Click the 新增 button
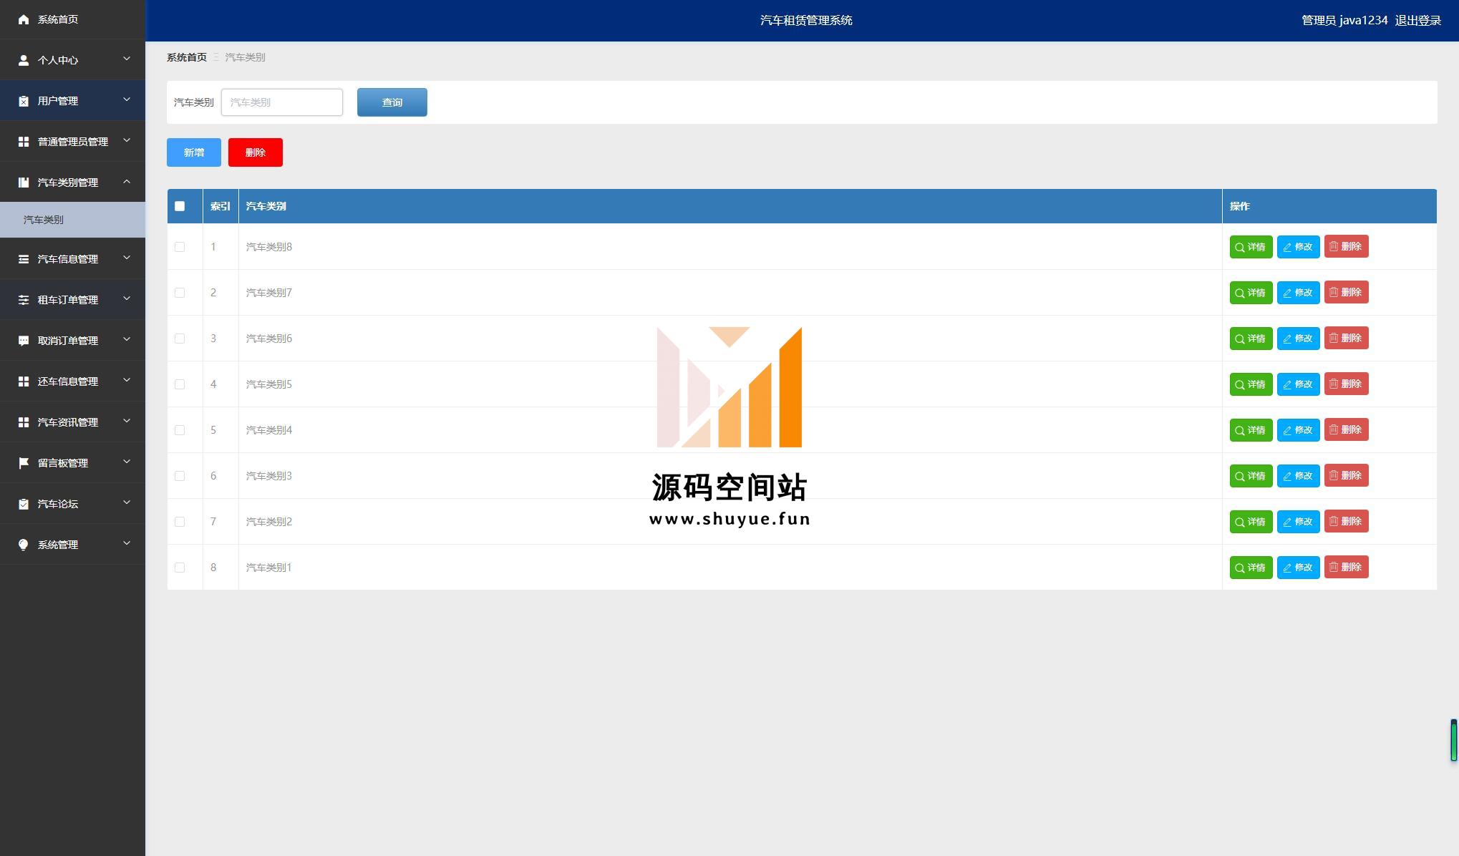 click(x=194, y=152)
